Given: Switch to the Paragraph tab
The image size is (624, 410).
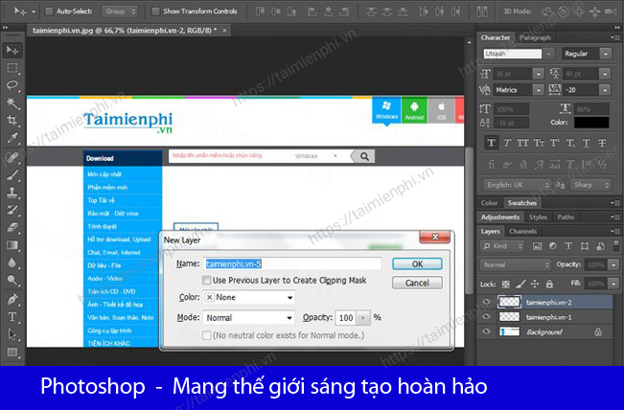Looking at the screenshot, I should (536, 37).
